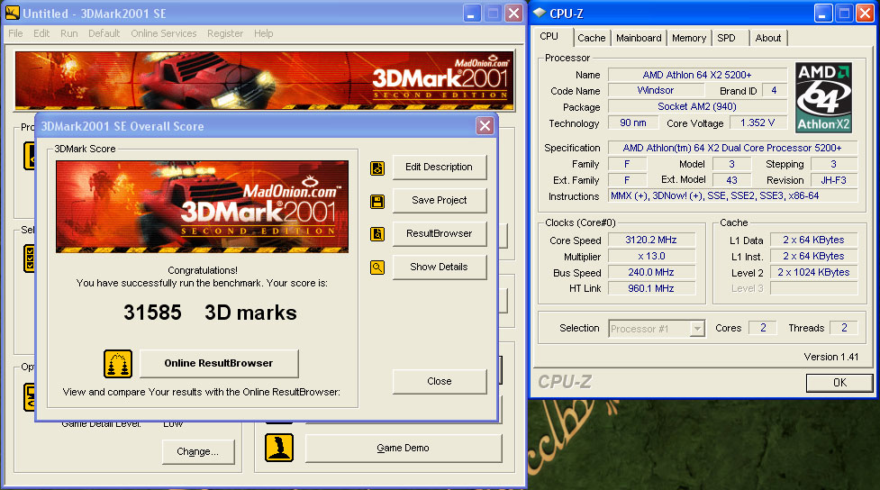880x490 pixels.
Task: Click OK in the CPU-Z window
Action: 839,383
